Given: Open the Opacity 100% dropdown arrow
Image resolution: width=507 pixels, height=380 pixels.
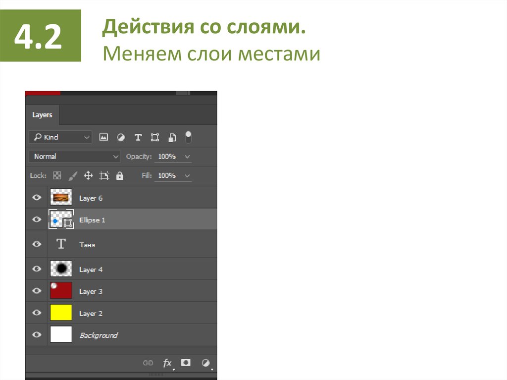Looking at the screenshot, I should point(187,157).
